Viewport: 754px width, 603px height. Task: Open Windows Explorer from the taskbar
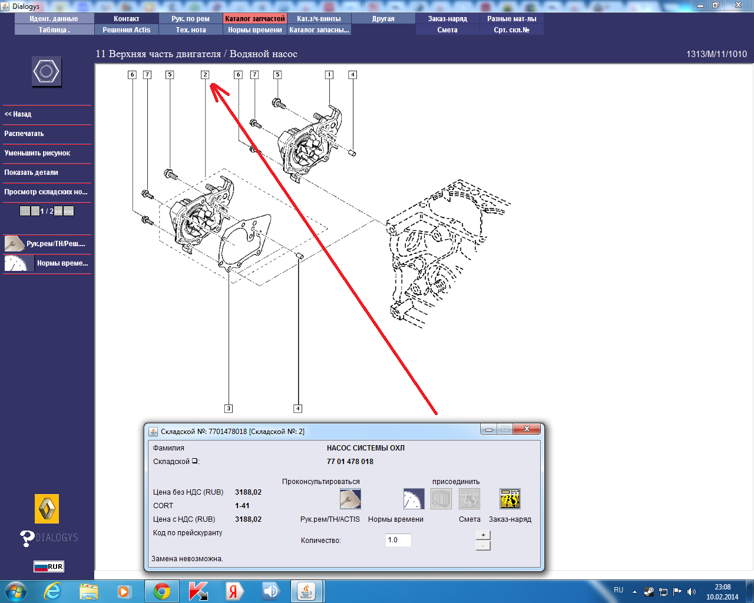coord(88,591)
